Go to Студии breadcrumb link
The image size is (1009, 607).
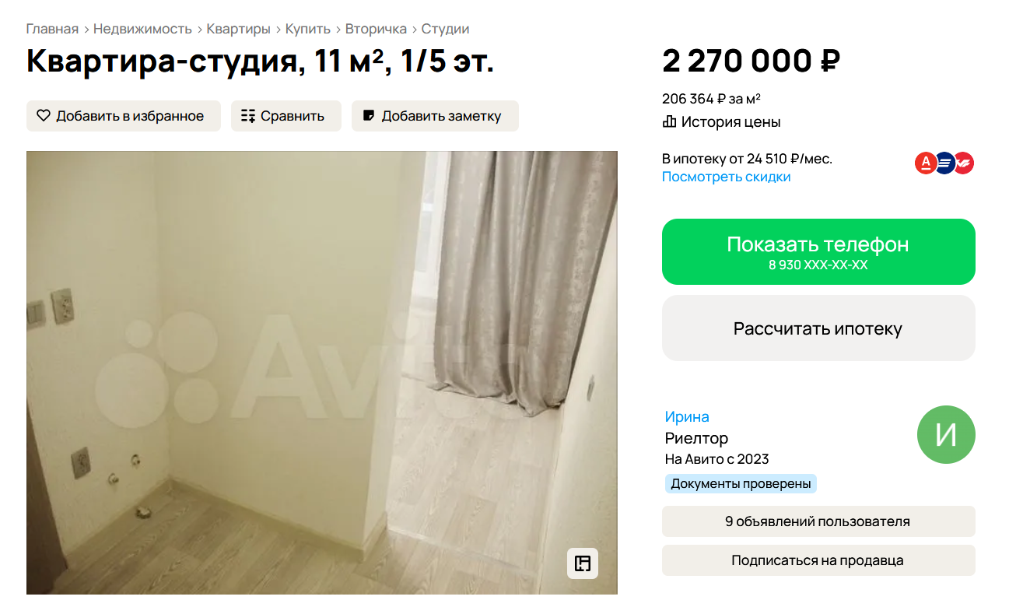click(445, 29)
